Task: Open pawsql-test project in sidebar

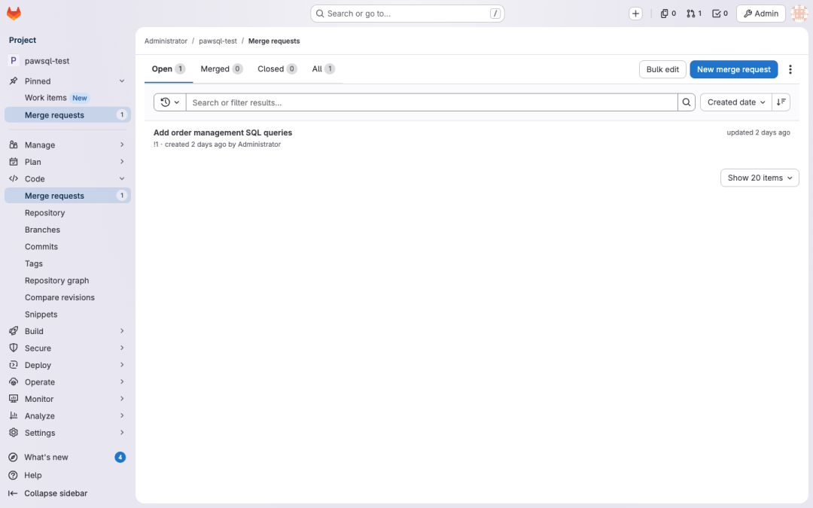Action: (68, 61)
